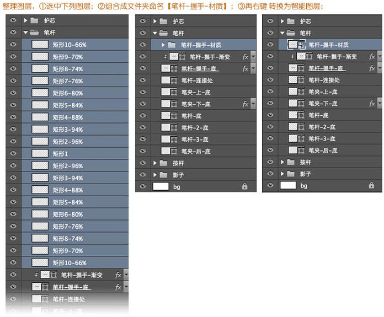Viewport: 384px width, 317px height.
Task: Collapse 笔杆 group in left panel
Action: coord(25,33)
